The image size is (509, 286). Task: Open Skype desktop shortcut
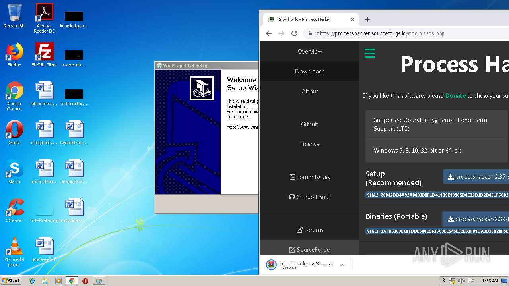(x=14, y=172)
